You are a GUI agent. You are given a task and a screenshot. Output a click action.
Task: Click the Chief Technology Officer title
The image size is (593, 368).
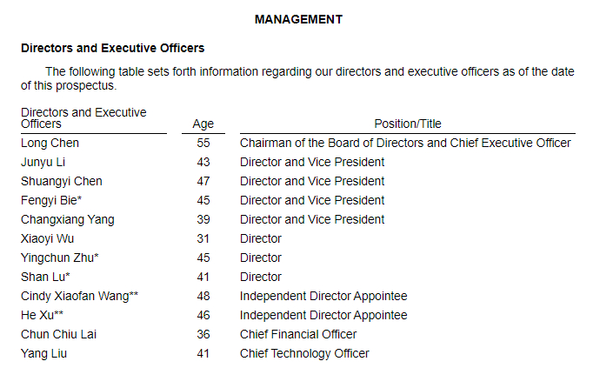coord(304,353)
